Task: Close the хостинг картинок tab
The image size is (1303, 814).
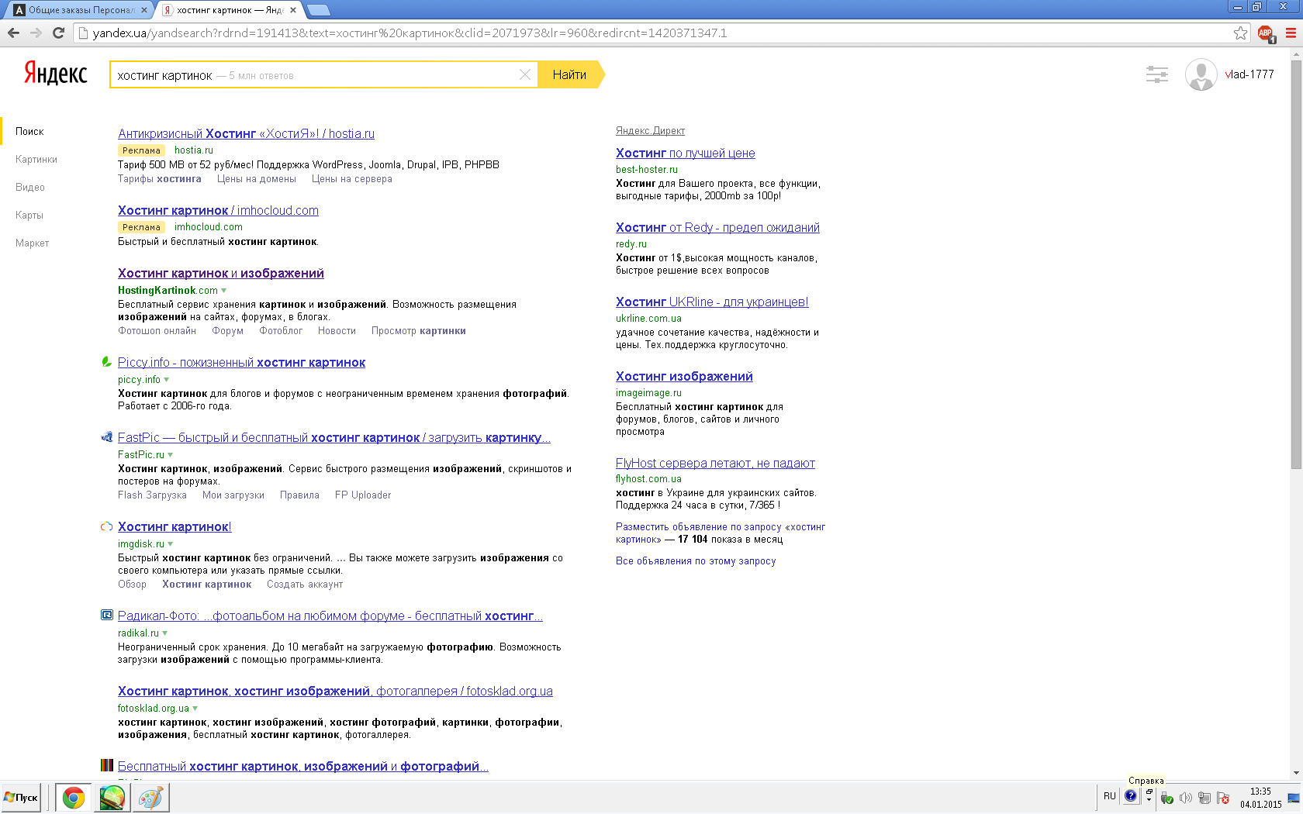Action: coord(293,10)
